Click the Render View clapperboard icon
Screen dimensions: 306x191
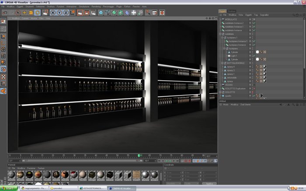click(80, 13)
